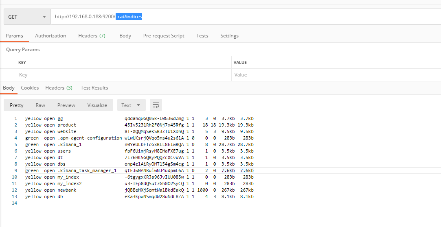This screenshot has height=227, width=441.
Task: Click the 'newbank' index name
Action: (67, 190)
